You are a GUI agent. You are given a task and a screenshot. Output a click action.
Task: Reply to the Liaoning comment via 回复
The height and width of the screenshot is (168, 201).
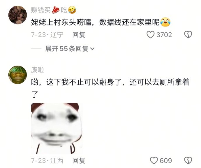coord(79,35)
